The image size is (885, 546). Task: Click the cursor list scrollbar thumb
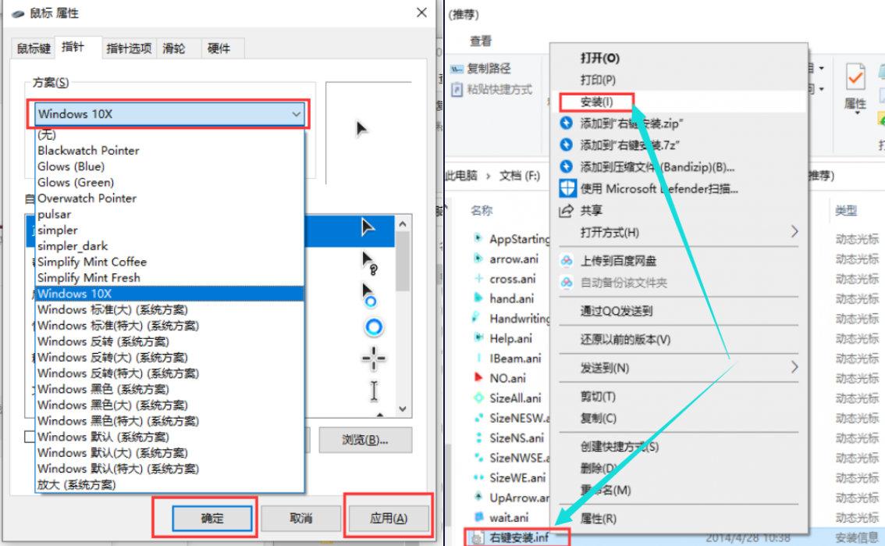(x=403, y=261)
